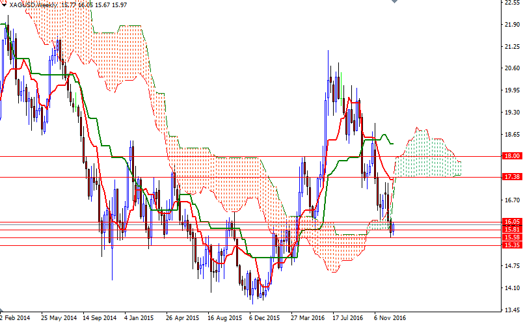Image resolution: width=523 pixels, height=322 pixels.
Task: Click the 6 Nov 2016 date label
Action: 390,317
